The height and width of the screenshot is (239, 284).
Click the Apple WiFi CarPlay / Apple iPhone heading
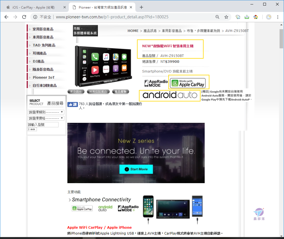click(100, 228)
